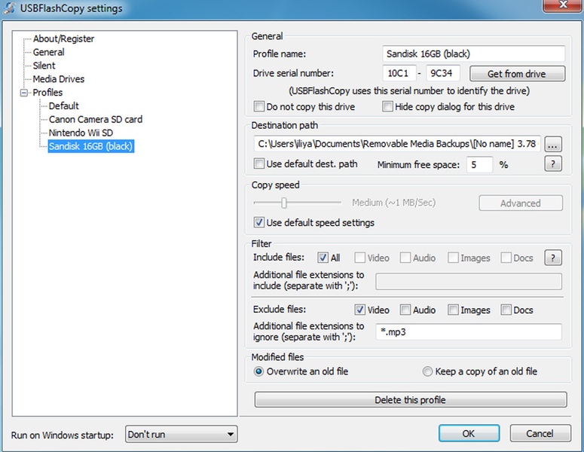Select the Default profile
This screenshot has height=452, width=584.
pos(64,105)
